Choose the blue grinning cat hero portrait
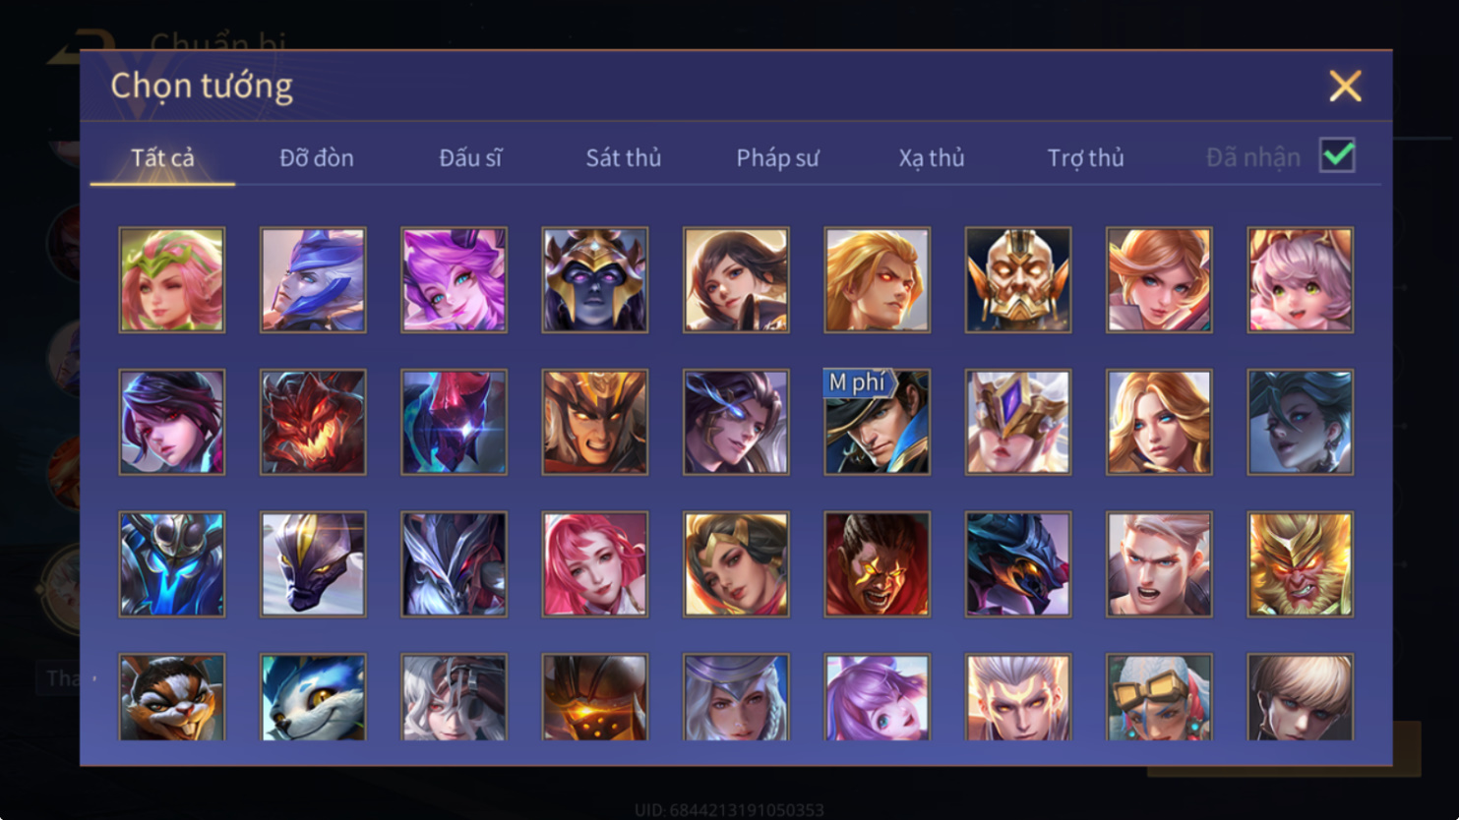 pyautogui.click(x=313, y=697)
